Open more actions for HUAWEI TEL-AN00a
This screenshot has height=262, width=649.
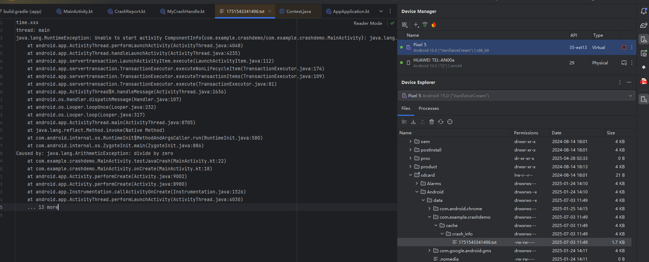(x=632, y=63)
